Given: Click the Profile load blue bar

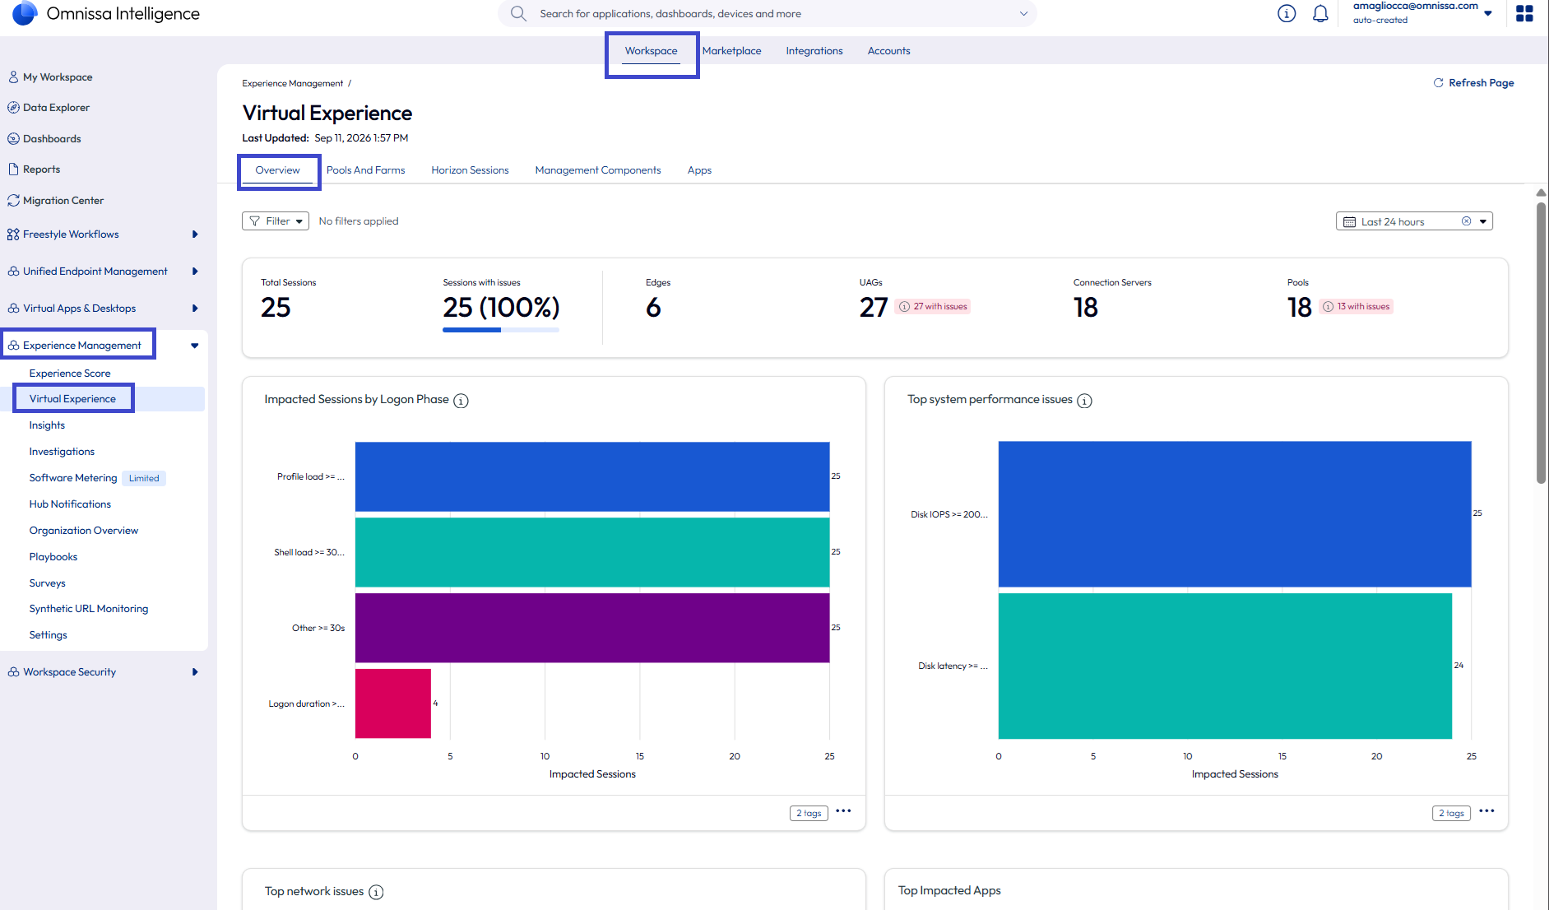Looking at the screenshot, I should click(592, 476).
